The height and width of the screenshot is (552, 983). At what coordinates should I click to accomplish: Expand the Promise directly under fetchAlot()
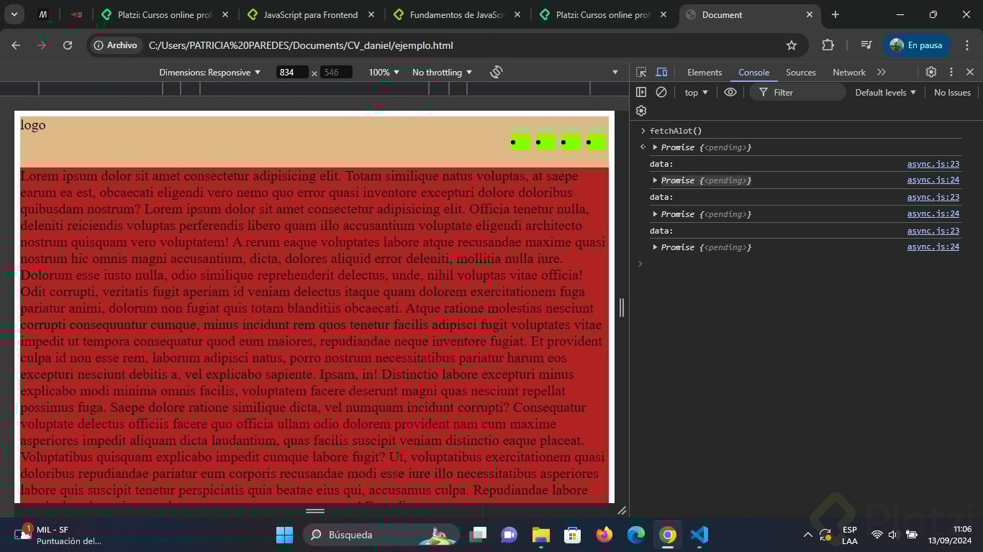click(x=656, y=147)
